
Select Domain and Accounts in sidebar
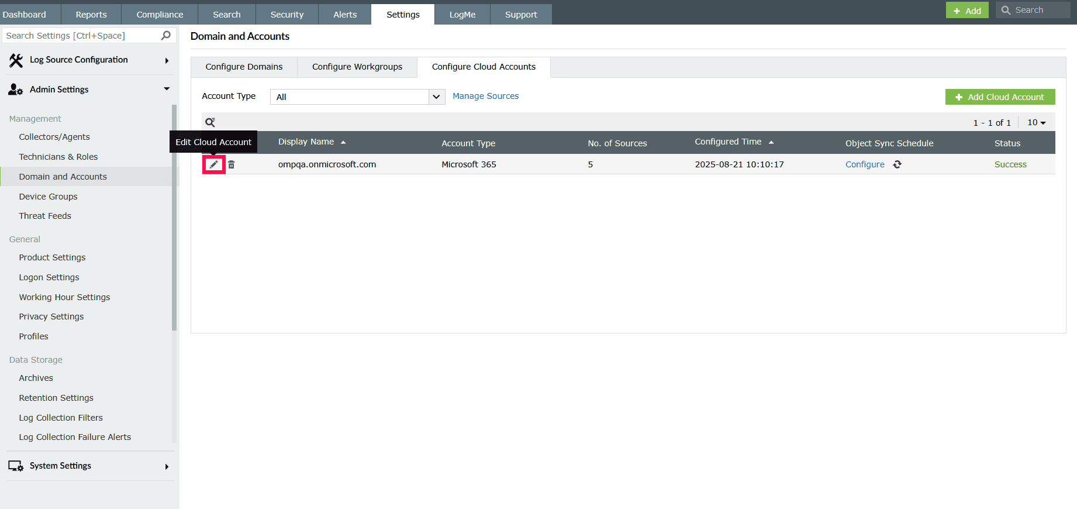click(x=63, y=177)
